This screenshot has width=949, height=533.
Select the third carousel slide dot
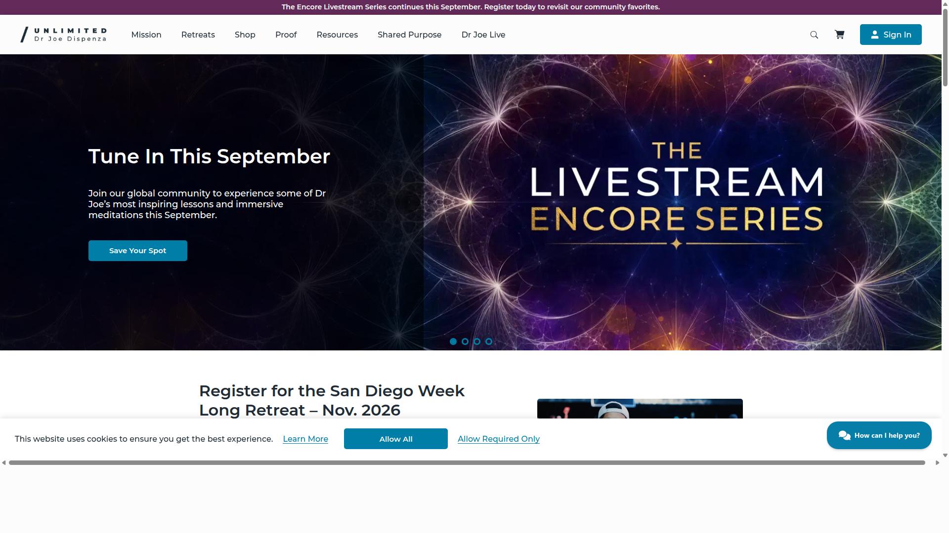(477, 342)
